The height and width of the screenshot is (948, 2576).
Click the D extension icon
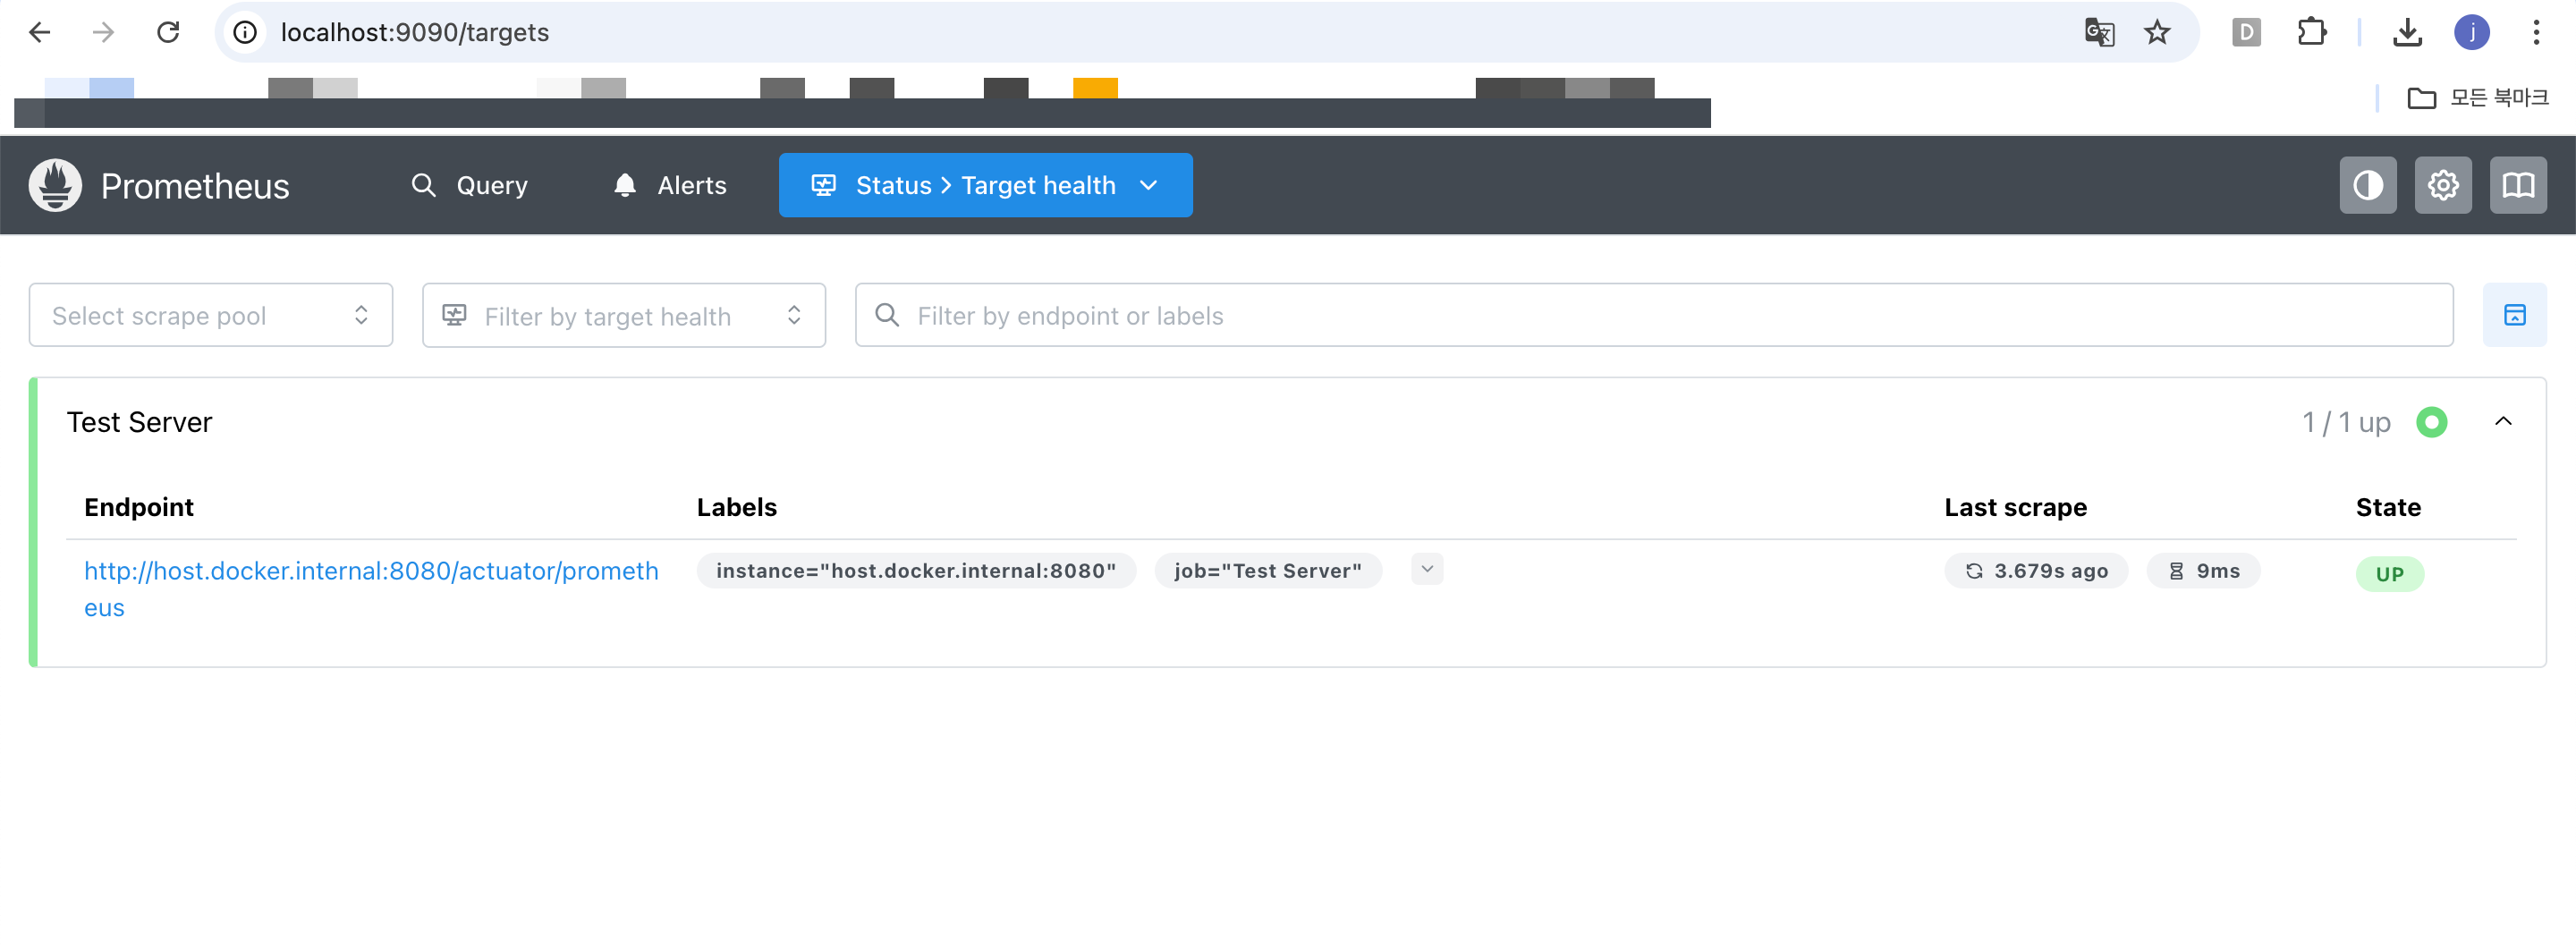pos(2246,33)
